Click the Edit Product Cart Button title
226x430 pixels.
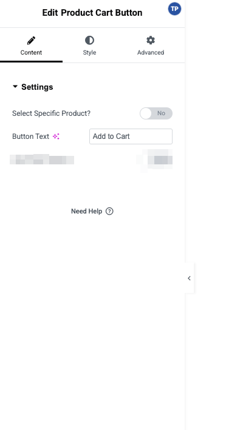pos(92,13)
